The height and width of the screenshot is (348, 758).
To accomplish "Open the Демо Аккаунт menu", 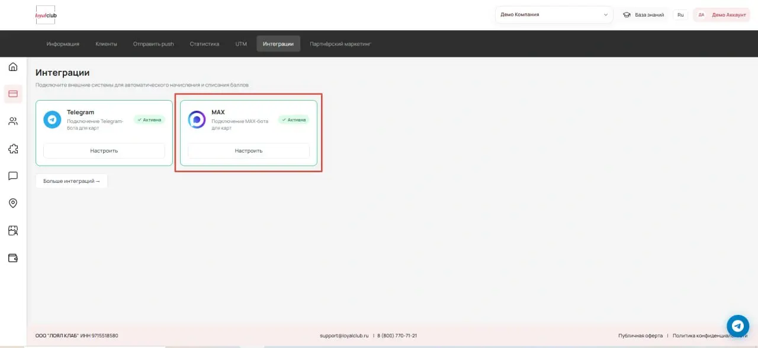I will (721, 15).
